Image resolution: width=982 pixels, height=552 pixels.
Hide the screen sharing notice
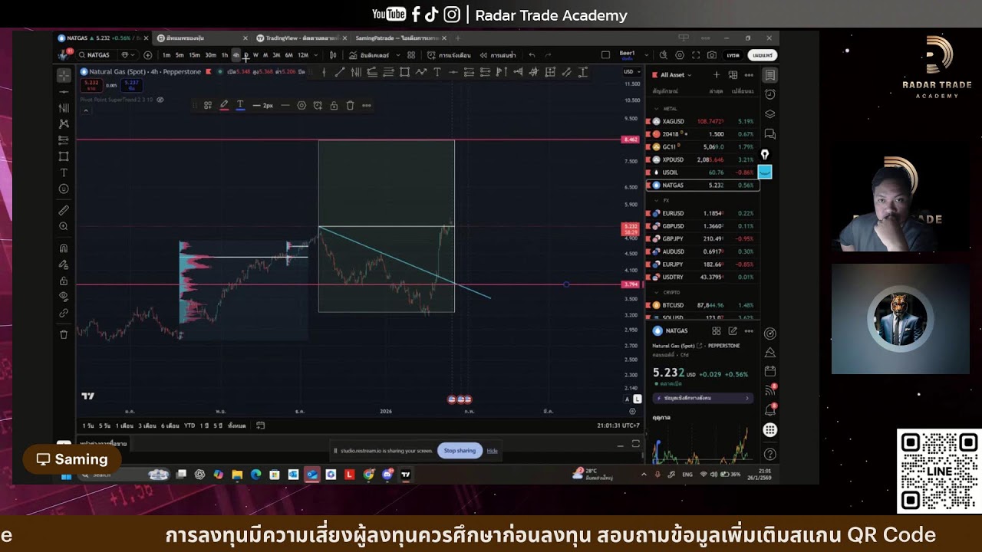[493, 451]
